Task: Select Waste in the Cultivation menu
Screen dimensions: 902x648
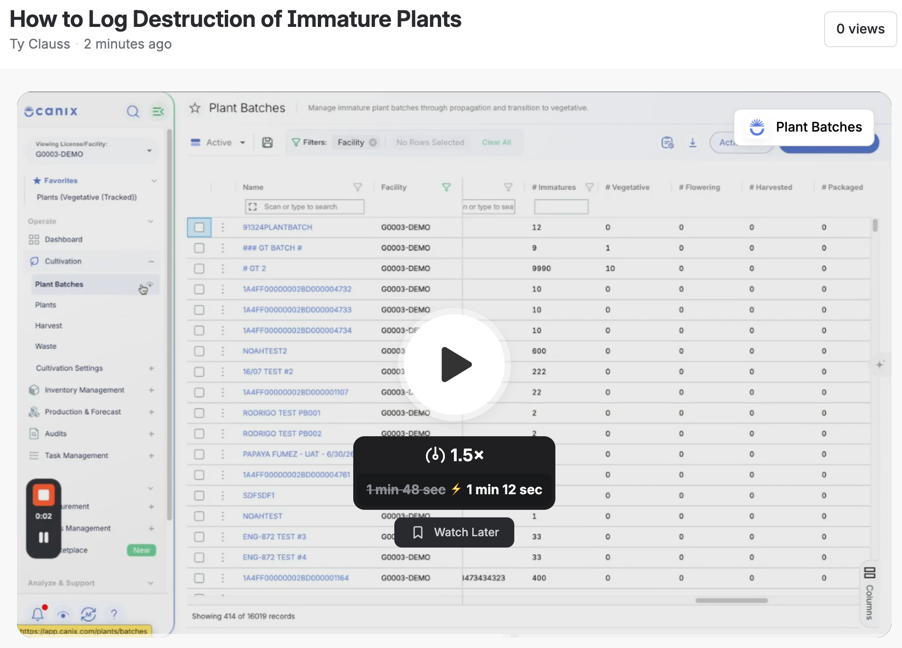Action: tap(46, 346)
